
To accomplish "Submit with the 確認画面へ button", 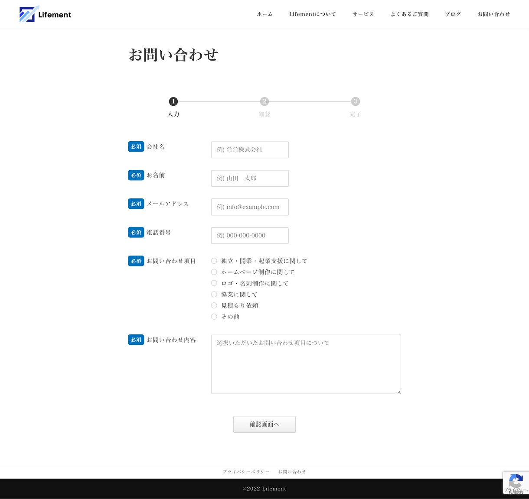I will (264, 424).
